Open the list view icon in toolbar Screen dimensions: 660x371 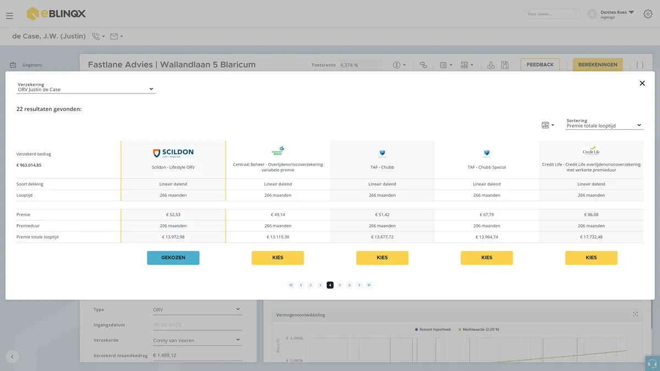(446, 65)
